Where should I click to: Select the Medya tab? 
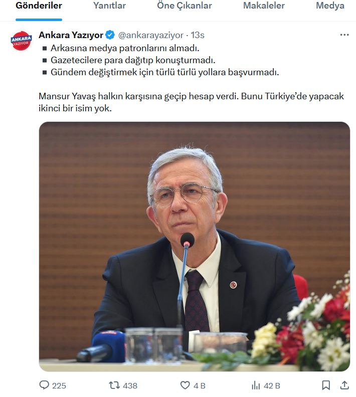pyautogui.click(x=330, y=6)
